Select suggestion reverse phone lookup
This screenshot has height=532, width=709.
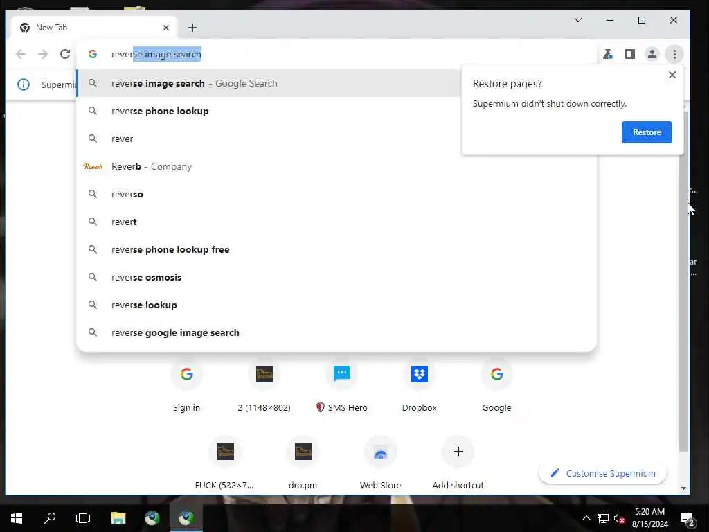pos(269,111)
